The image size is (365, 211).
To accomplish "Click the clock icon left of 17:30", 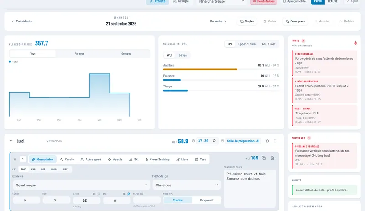I will [x=193, y=141].
